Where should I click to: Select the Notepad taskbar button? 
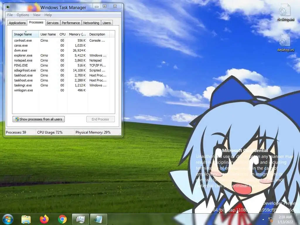coord(98,219)
